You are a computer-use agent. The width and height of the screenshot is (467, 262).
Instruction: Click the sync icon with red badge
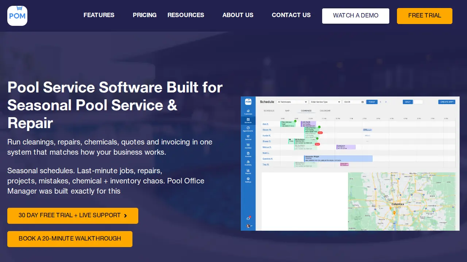(248, 218)
